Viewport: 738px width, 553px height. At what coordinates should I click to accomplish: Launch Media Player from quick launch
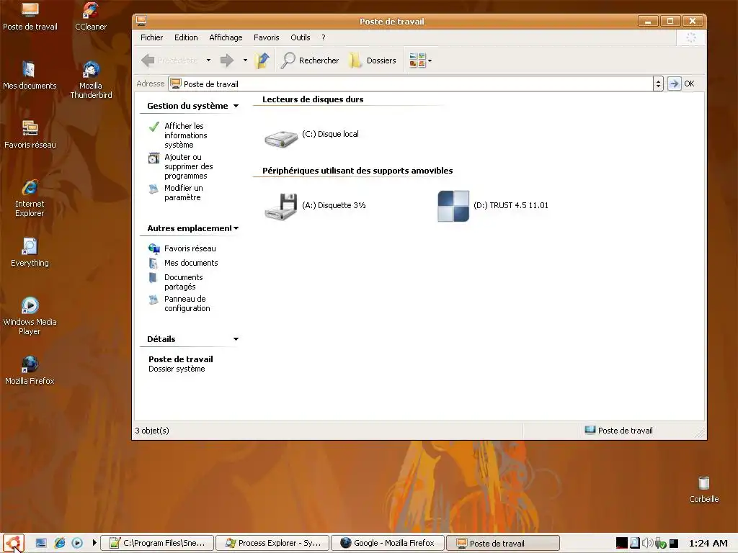pos(77,543)
